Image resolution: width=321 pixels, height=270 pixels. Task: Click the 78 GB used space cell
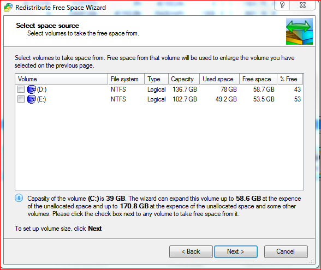pyautogui.click(x=228, y=89)
